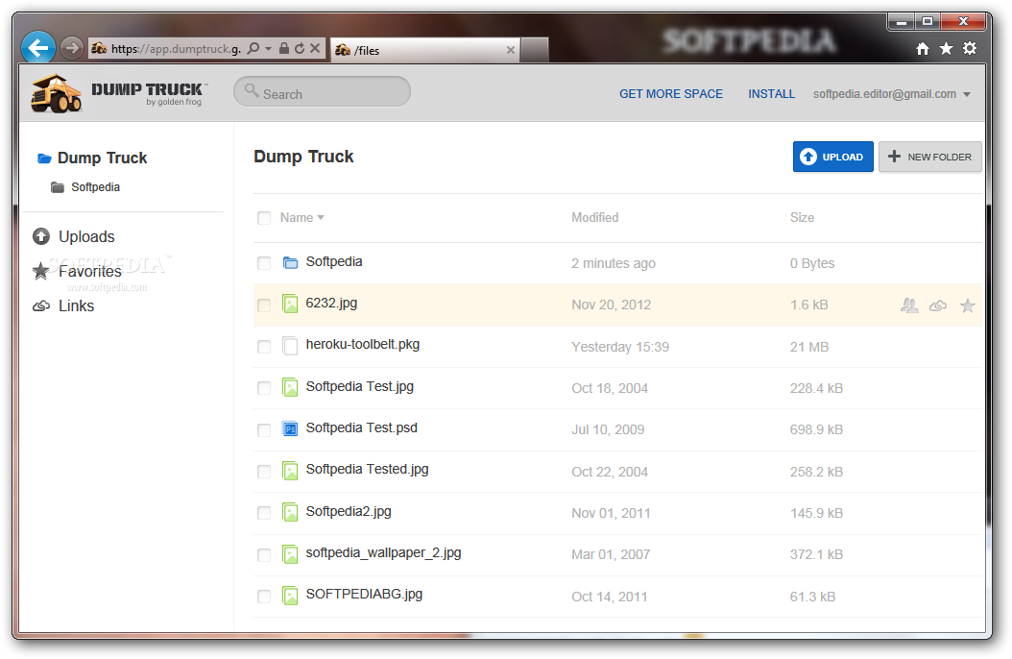The image size is (1012, 659).
Task: Tick the checkbox for Softpedia Tested.jpg
Action: [264, 472]
